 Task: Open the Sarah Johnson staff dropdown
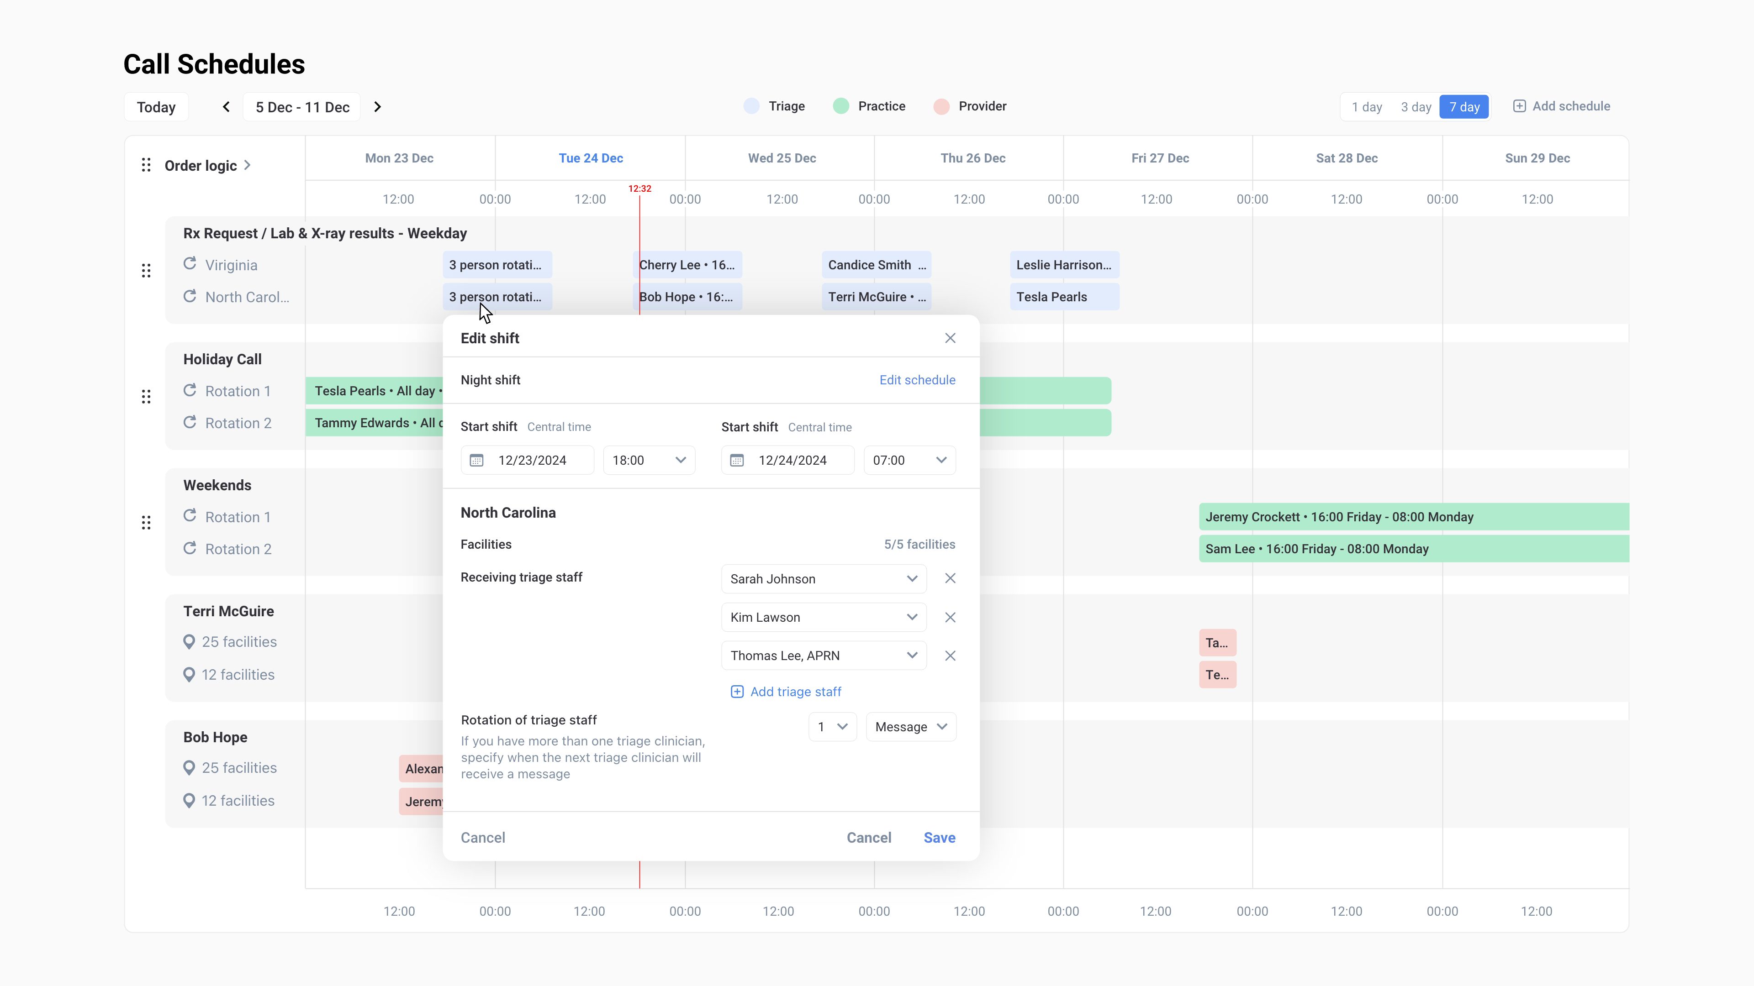pos(824,578)
